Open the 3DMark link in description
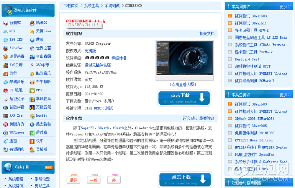 104,128
